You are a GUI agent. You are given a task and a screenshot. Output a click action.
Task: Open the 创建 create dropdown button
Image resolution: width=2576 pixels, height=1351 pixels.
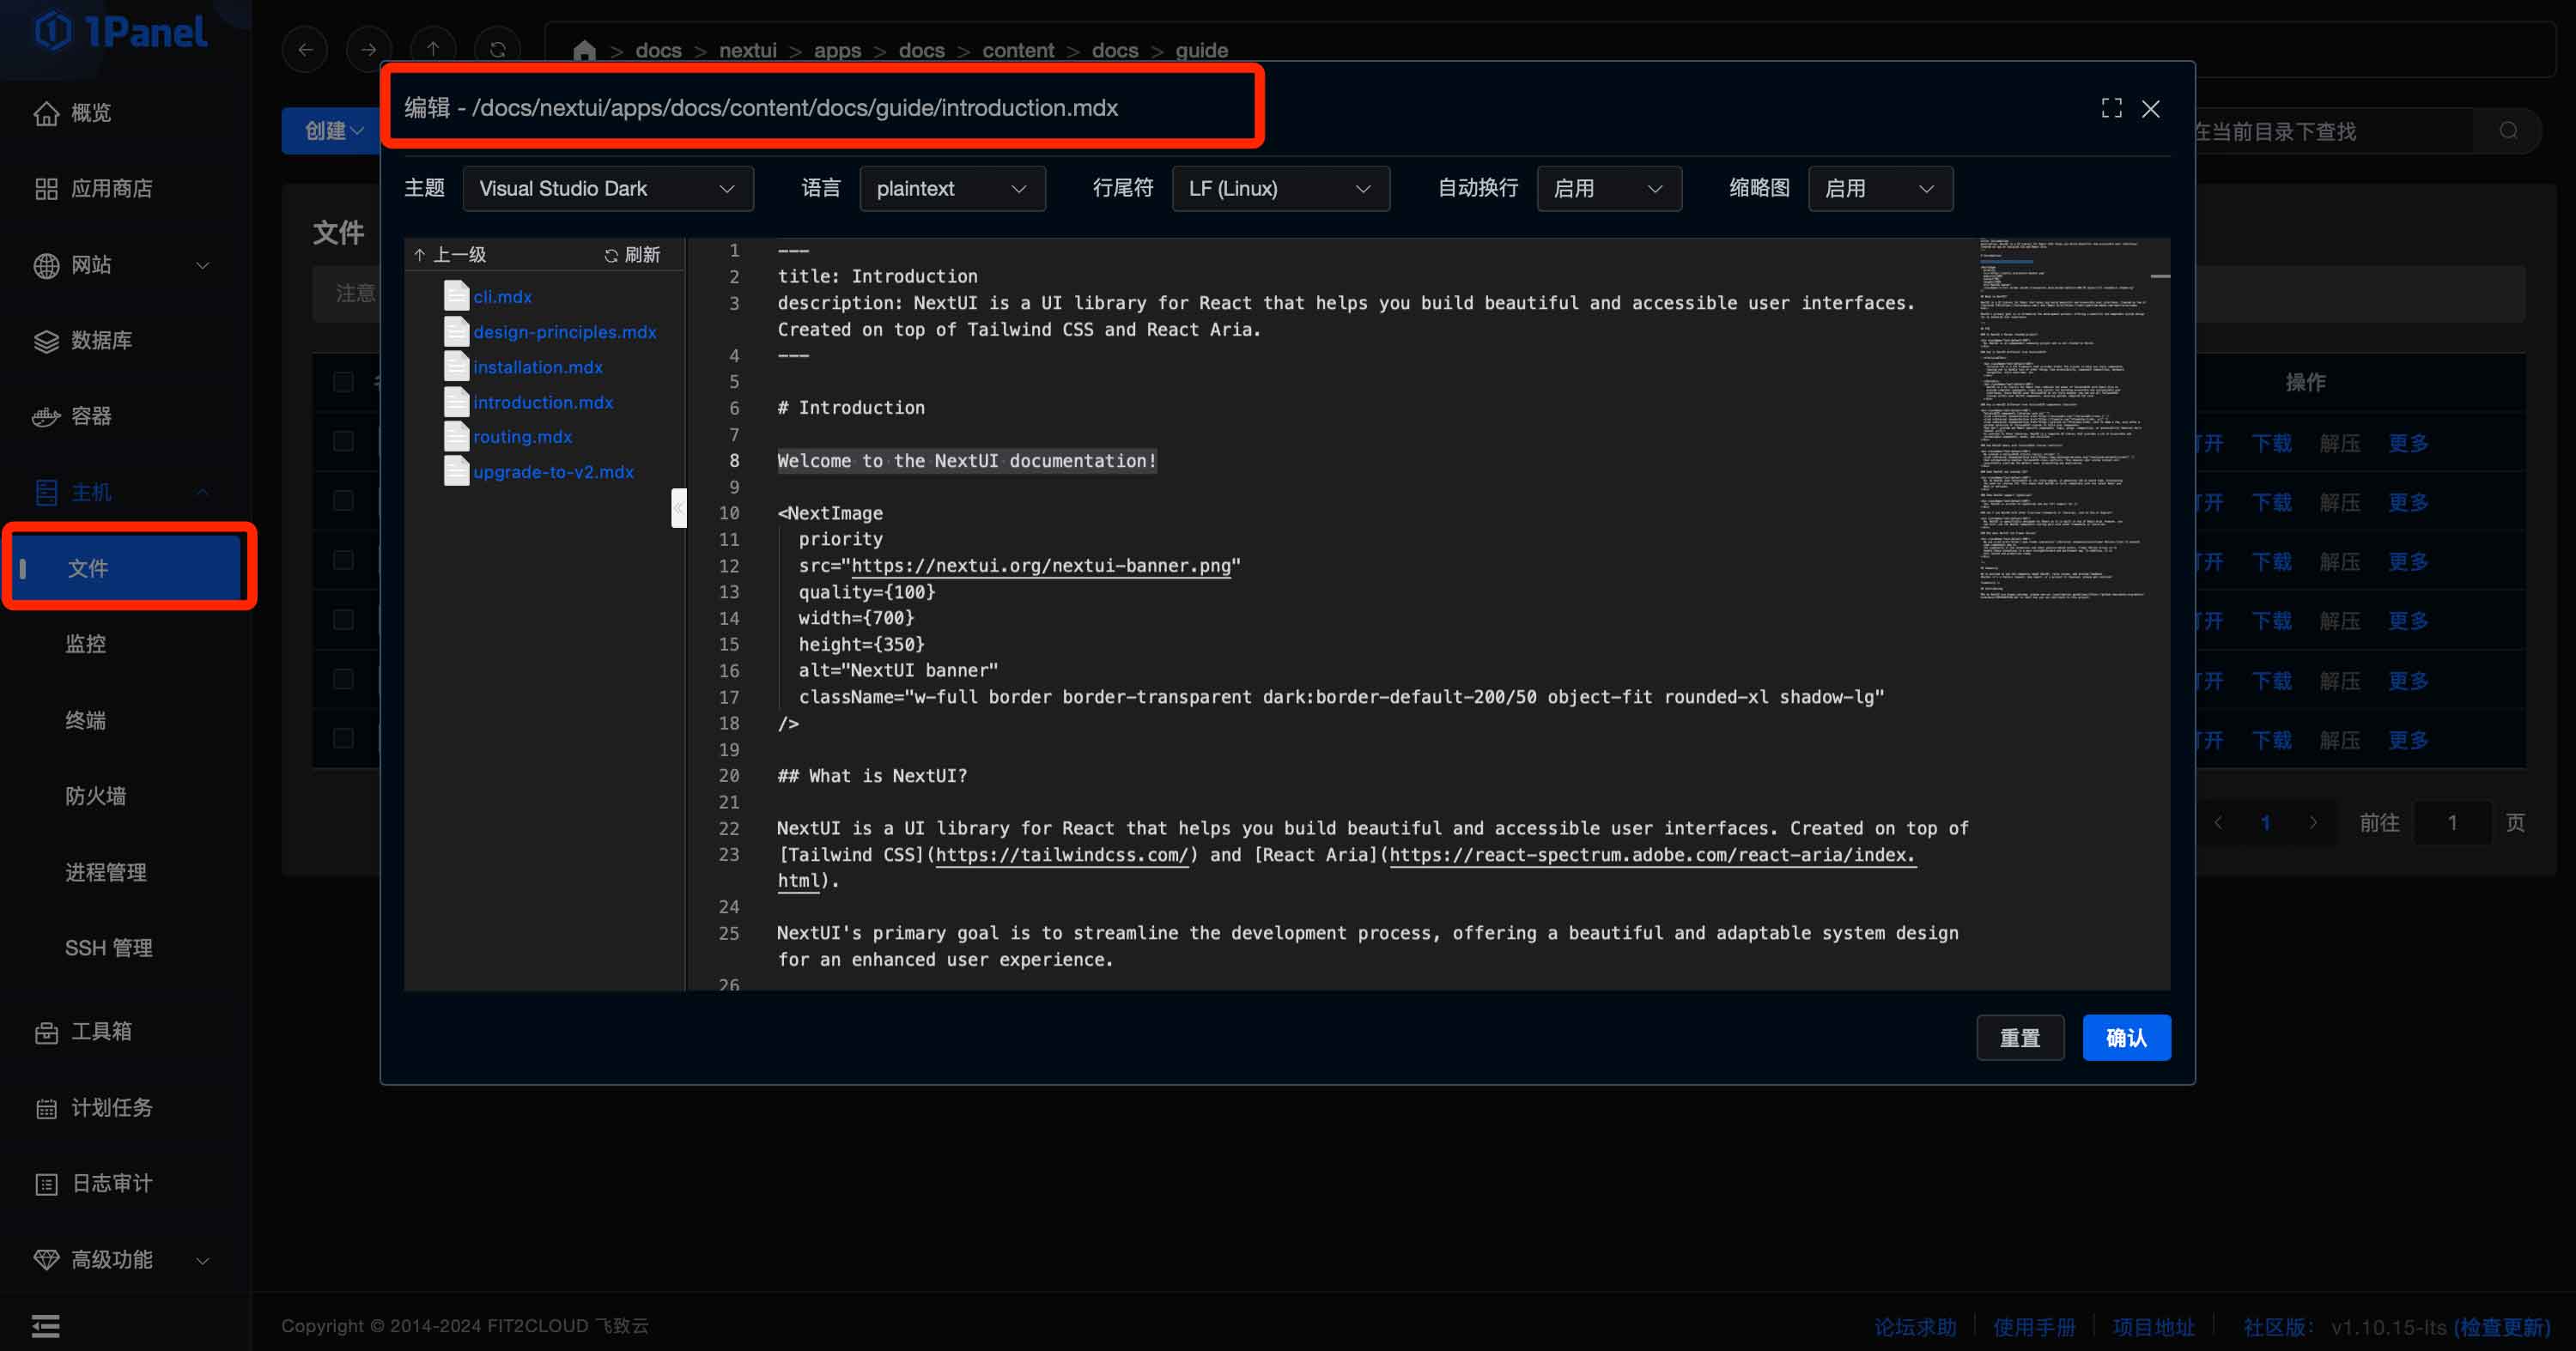click(332, 131)
